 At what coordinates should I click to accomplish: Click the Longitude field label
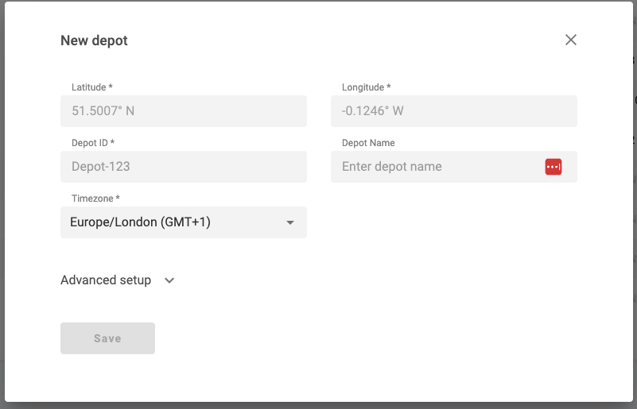point(366,87)
